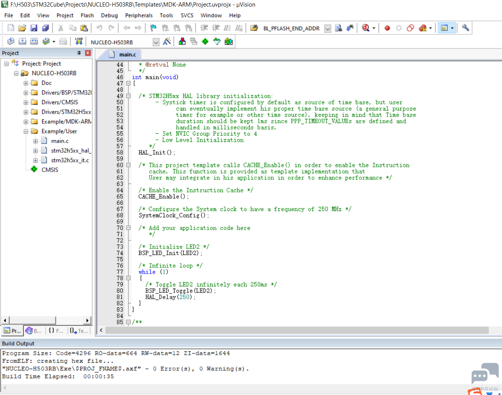The height and width of the screenshot is (395, 502).
Task: Select stm32h5xx_it.c in project tree
Action: (70, 160)
